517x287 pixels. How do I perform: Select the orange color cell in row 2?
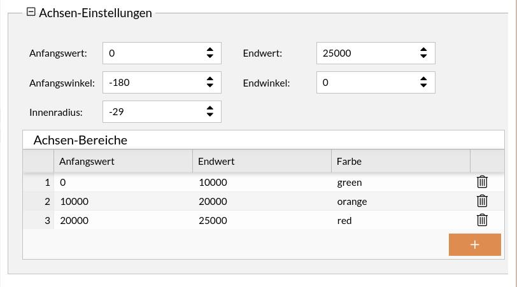click(x=400, y=202)
